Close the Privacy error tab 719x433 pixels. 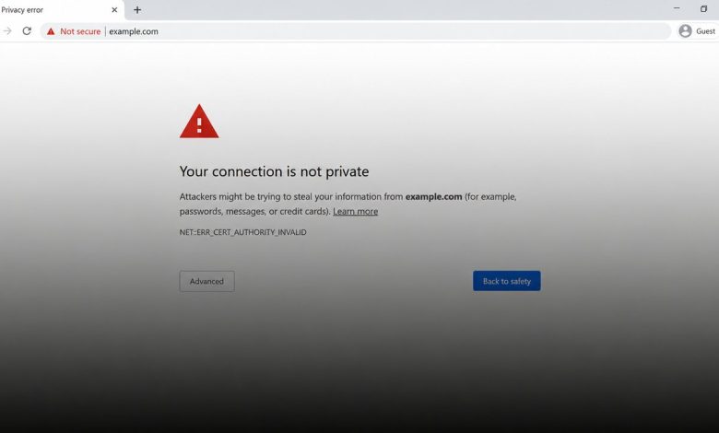click(114, 9)
